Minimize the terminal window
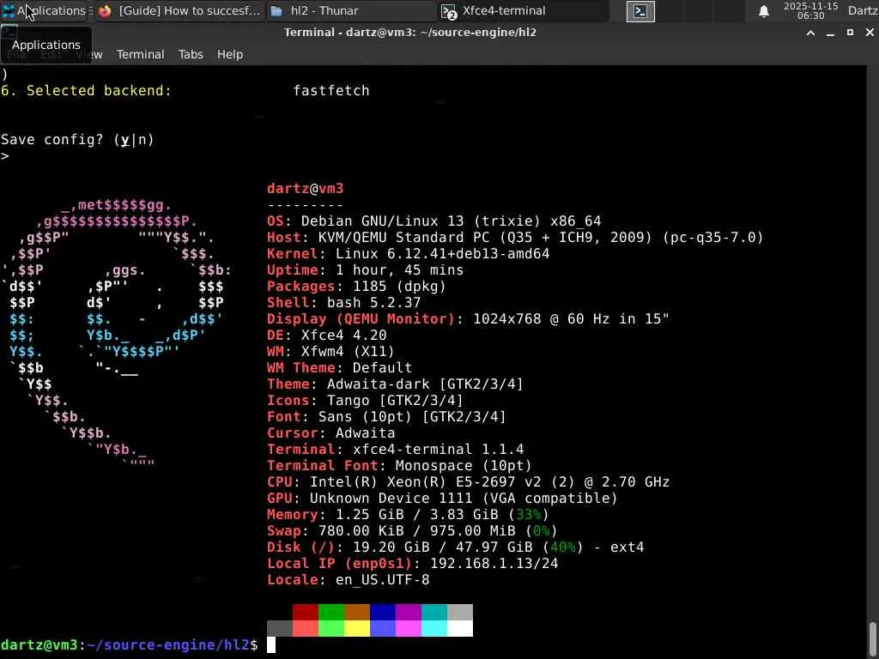Image resolution: width=879 pixels, height=659 pixels. point(830,33)
